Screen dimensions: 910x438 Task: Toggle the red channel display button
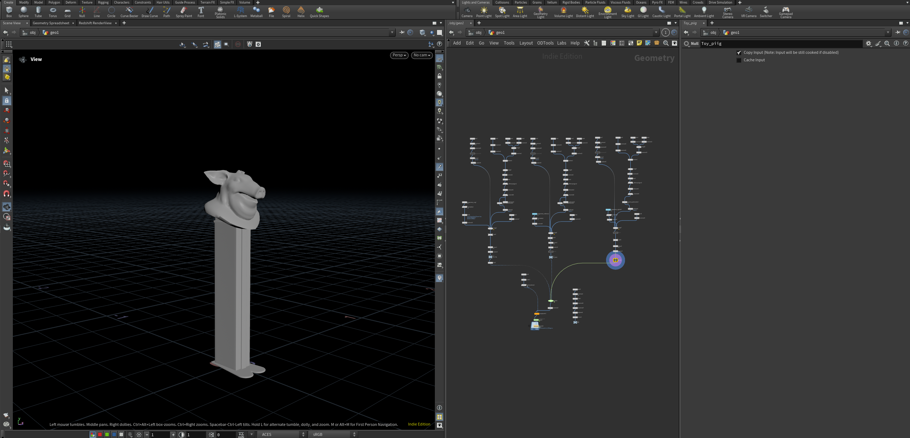[x=100, y=434]
